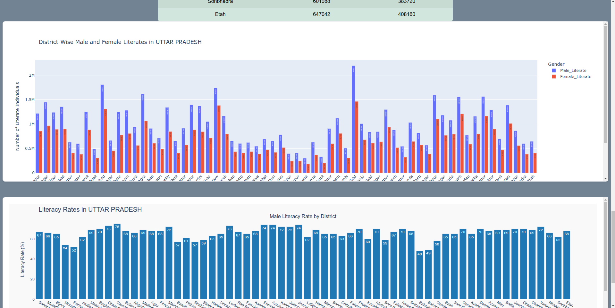Click the bar labeled 58 in literacy chart
This screenshot has width=615, height=308.
[437, 270]
